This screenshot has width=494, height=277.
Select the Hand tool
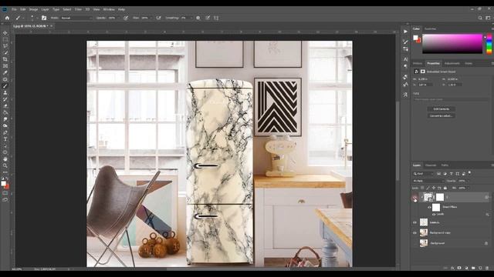point(5,159)
